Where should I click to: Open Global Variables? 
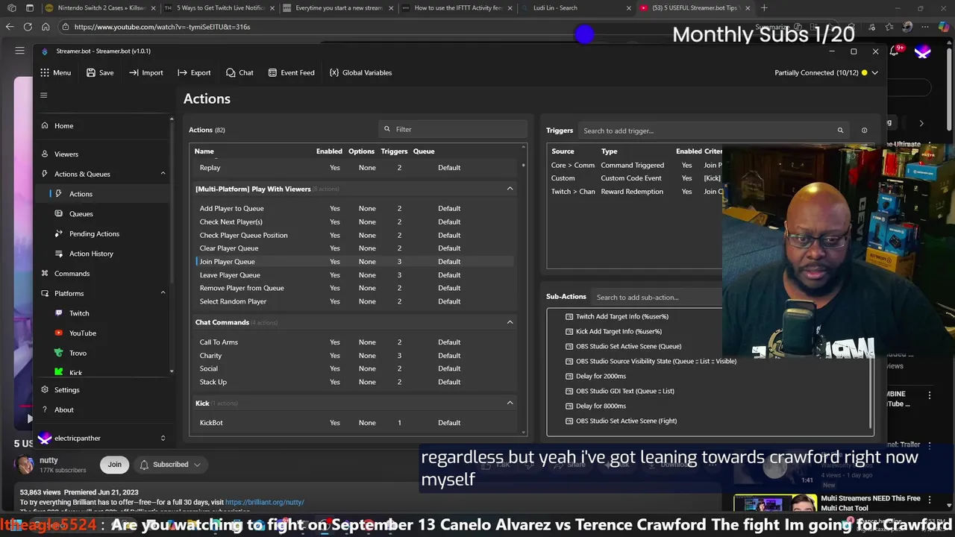(x=360, y=72)
